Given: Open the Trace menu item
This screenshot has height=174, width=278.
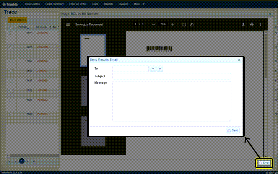Looking at the screenshot, I should [x=95, y=4].
